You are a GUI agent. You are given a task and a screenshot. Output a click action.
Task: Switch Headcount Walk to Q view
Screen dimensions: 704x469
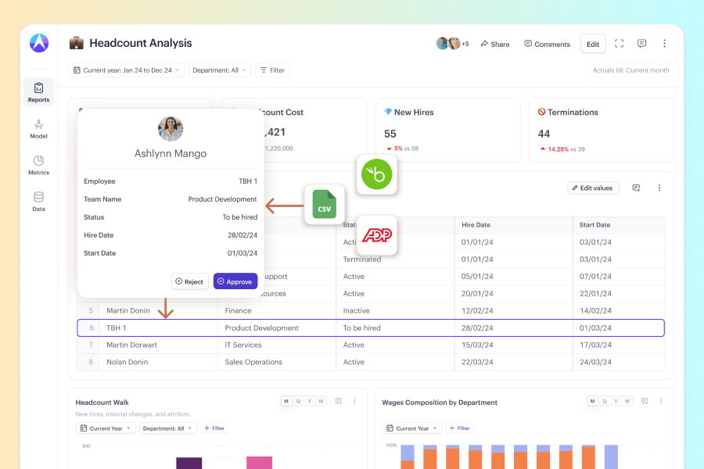298,401
